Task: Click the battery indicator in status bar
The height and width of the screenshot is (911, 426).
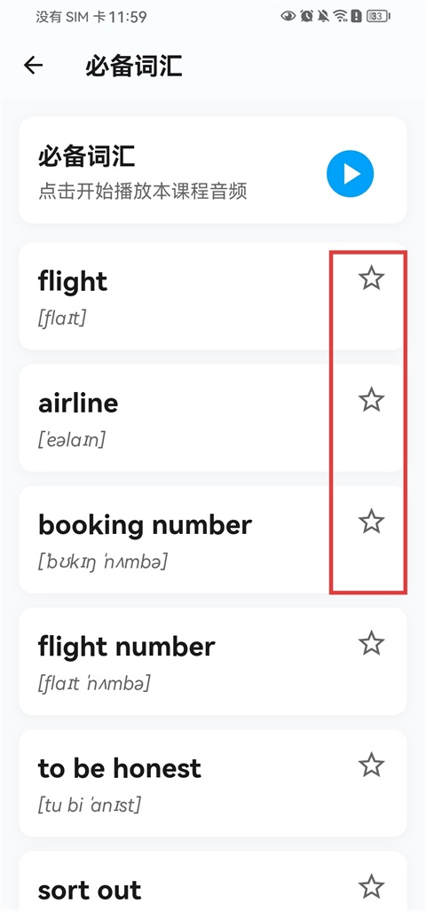Action: click(x=378, y=16)
